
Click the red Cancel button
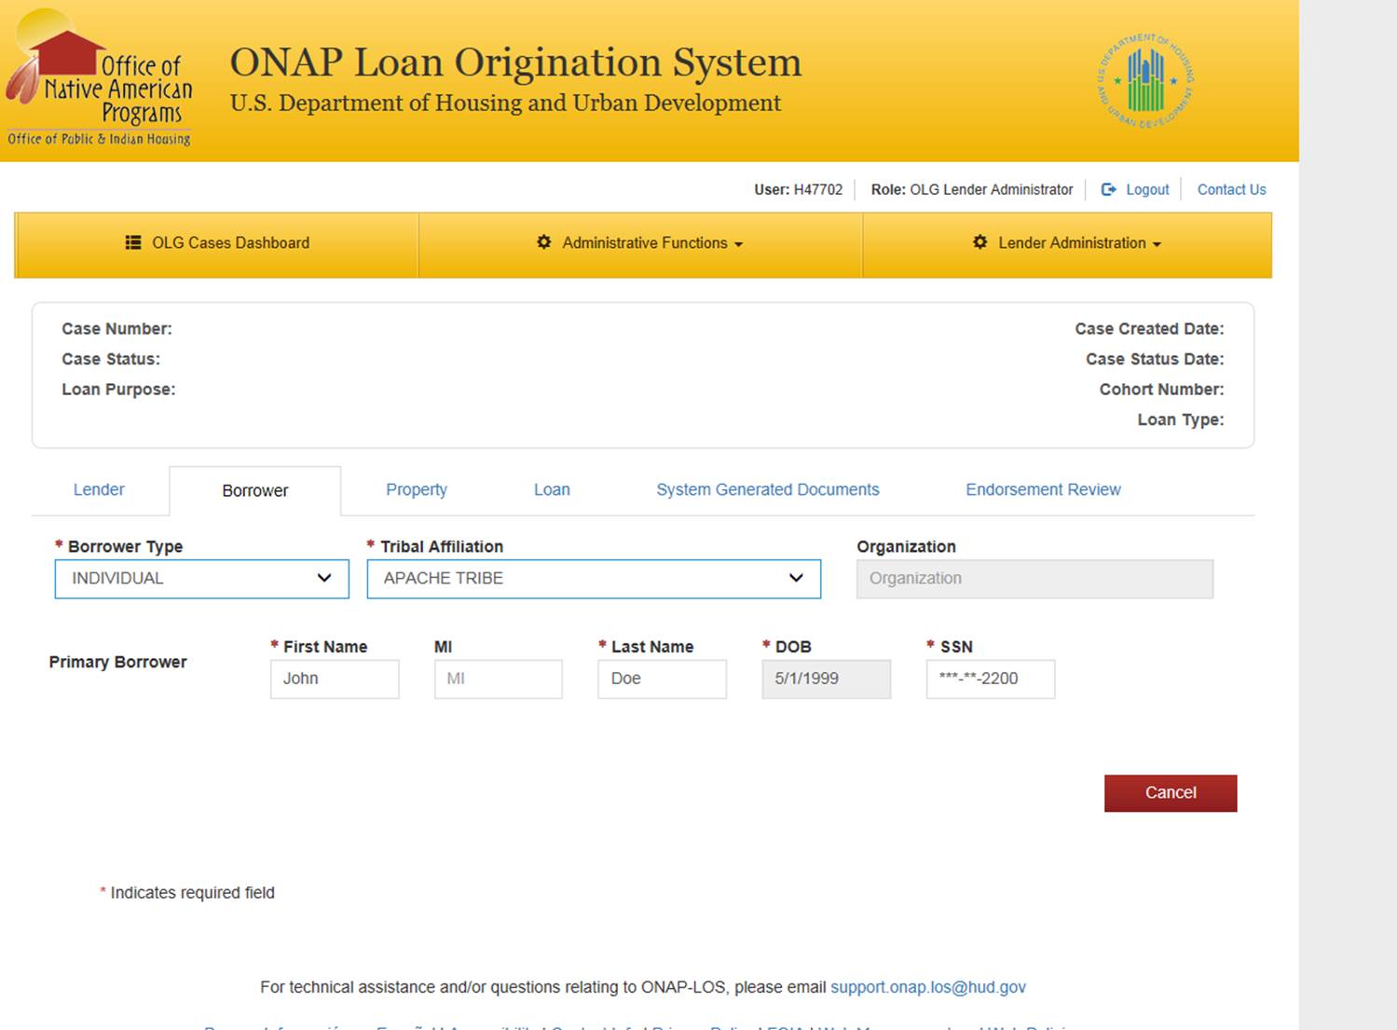point(1171,793)
